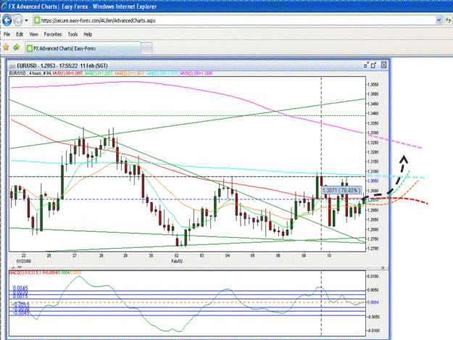
Task: Click the address bar URL field
Action: [x=237, y=20]
